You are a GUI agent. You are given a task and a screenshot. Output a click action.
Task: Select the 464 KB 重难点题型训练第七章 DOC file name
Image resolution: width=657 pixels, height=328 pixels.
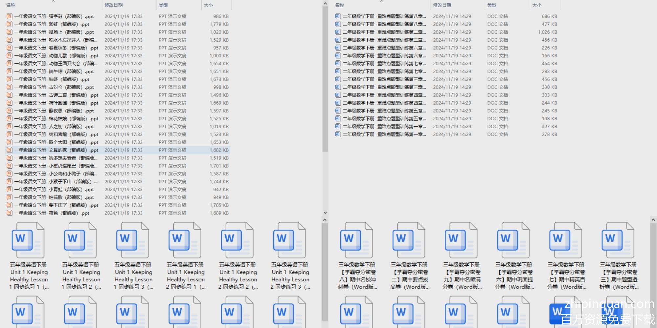click(384, 63)
